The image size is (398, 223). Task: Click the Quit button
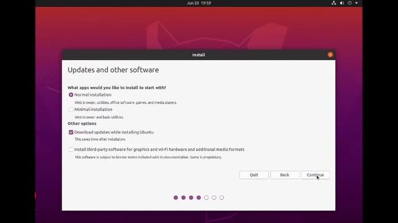click(x=254, y=175)
